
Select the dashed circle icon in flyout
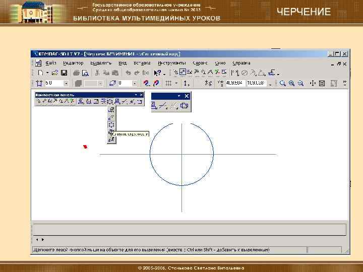click(x=111, y=125)
